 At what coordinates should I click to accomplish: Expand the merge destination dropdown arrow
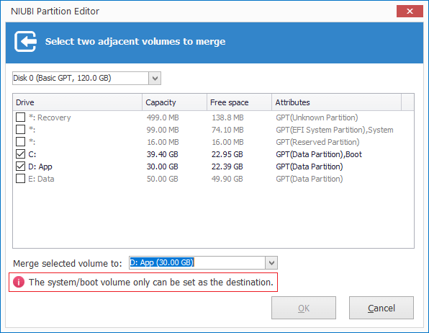click(271, 263)
